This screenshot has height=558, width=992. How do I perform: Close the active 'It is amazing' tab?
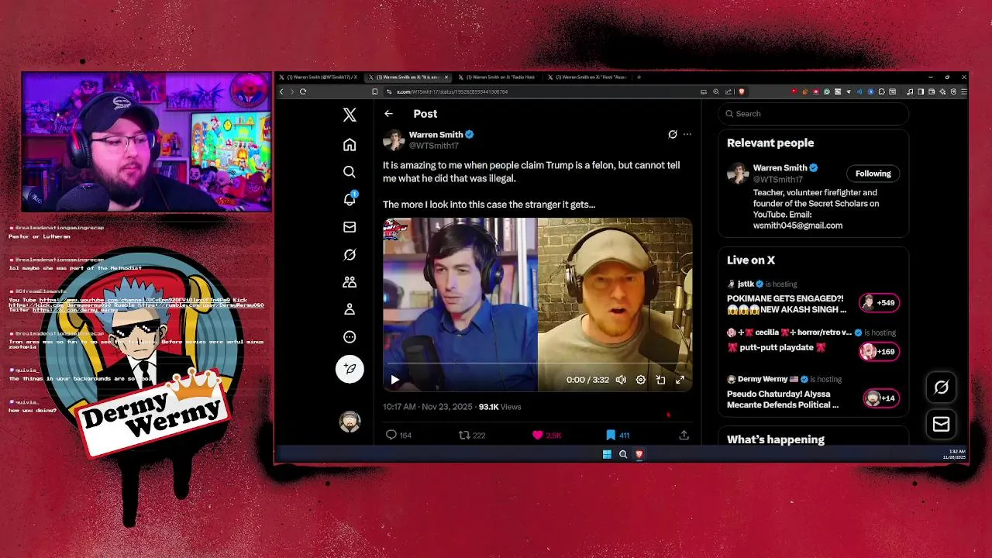tap(446, 77)
